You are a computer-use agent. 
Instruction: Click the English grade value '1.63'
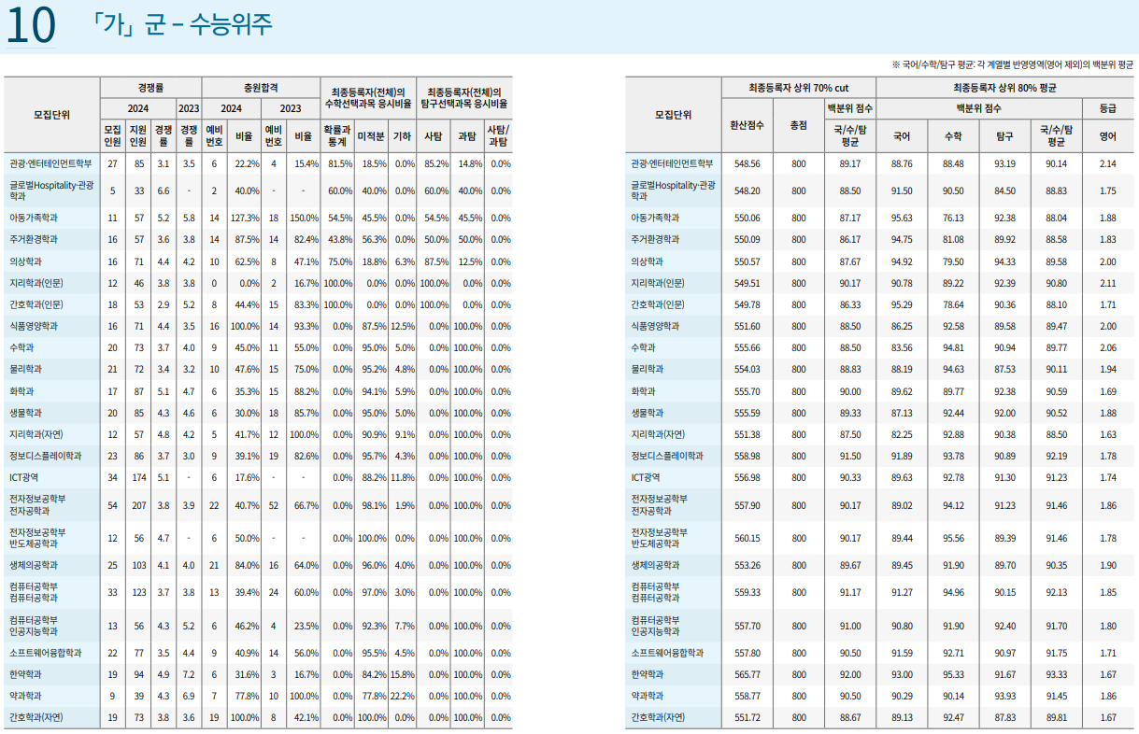[x=1108, y=434]
